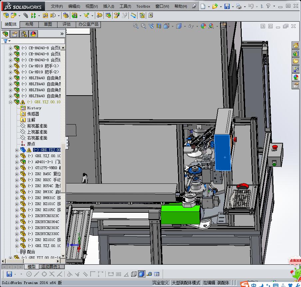This screenshot has width=301, height=287.
Task: Select the 运动算例1 motion study tab
Action: click(51, 267)
